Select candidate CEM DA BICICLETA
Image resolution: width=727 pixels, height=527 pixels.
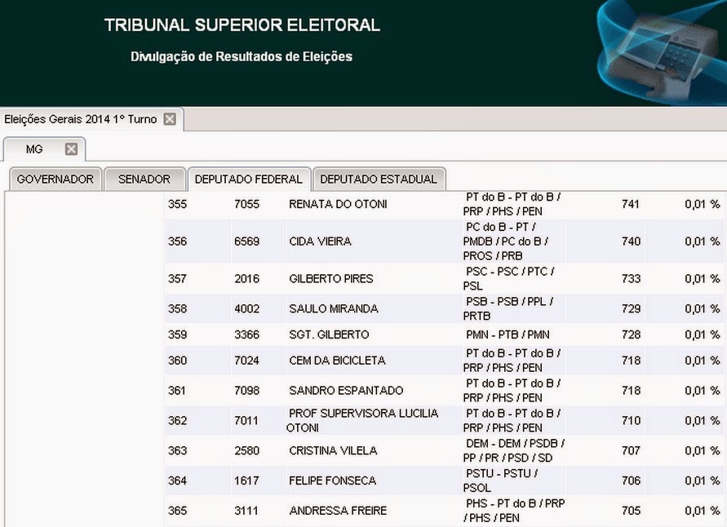point(337,361)
